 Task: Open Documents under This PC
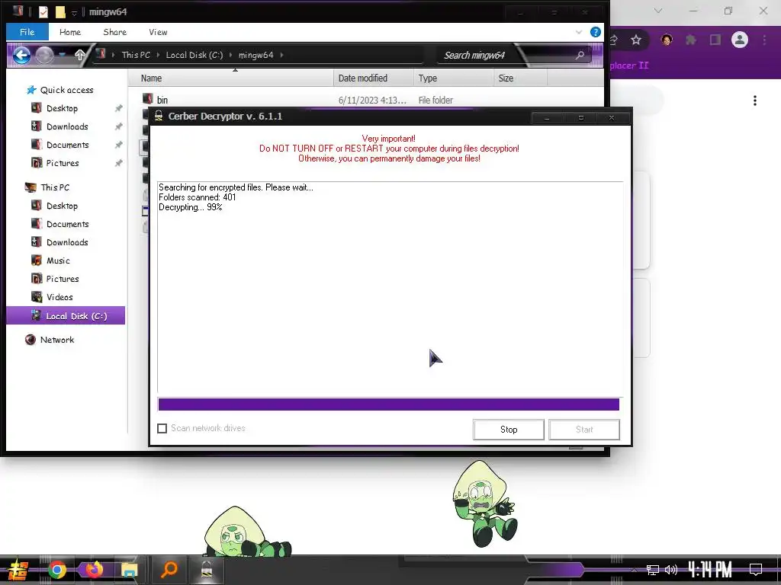coord(67,225)
